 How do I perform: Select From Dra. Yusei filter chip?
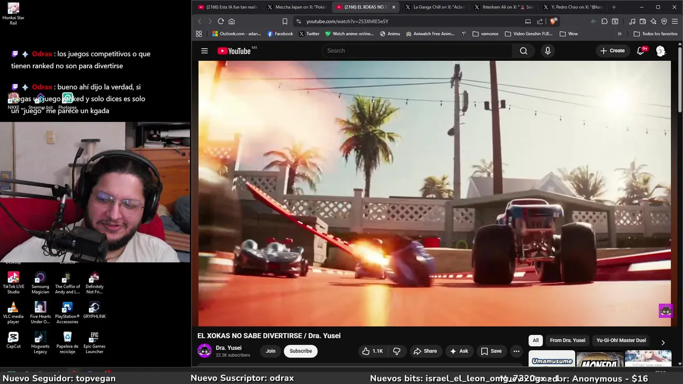pos(567,340)
